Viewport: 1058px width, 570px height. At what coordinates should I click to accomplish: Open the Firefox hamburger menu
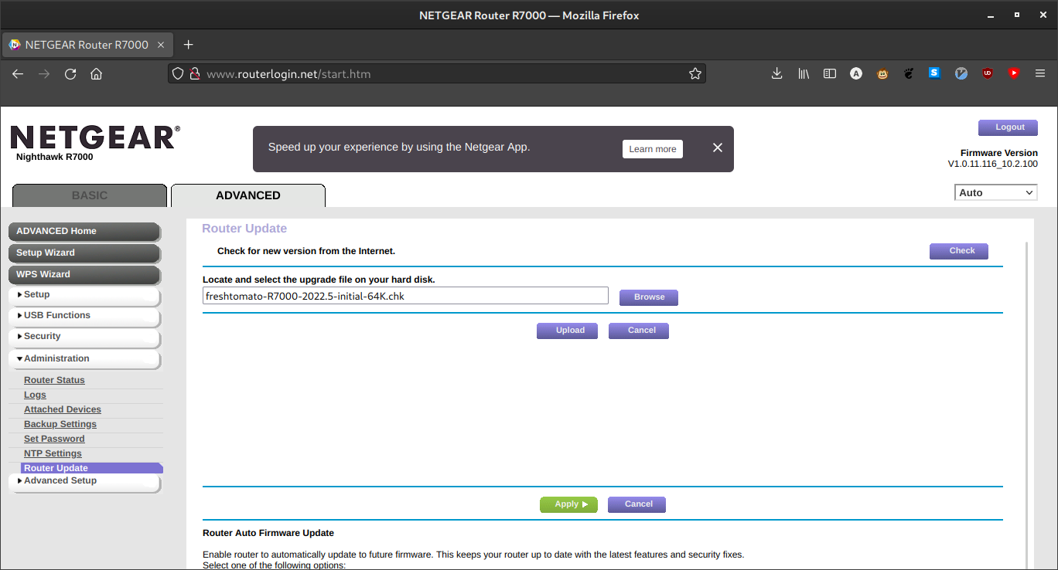pyautogui.click(x=1040, y=73)
